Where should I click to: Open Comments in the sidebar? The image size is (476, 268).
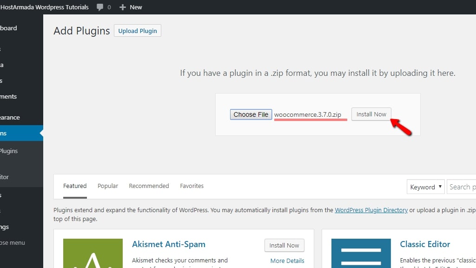pos(21,97)
